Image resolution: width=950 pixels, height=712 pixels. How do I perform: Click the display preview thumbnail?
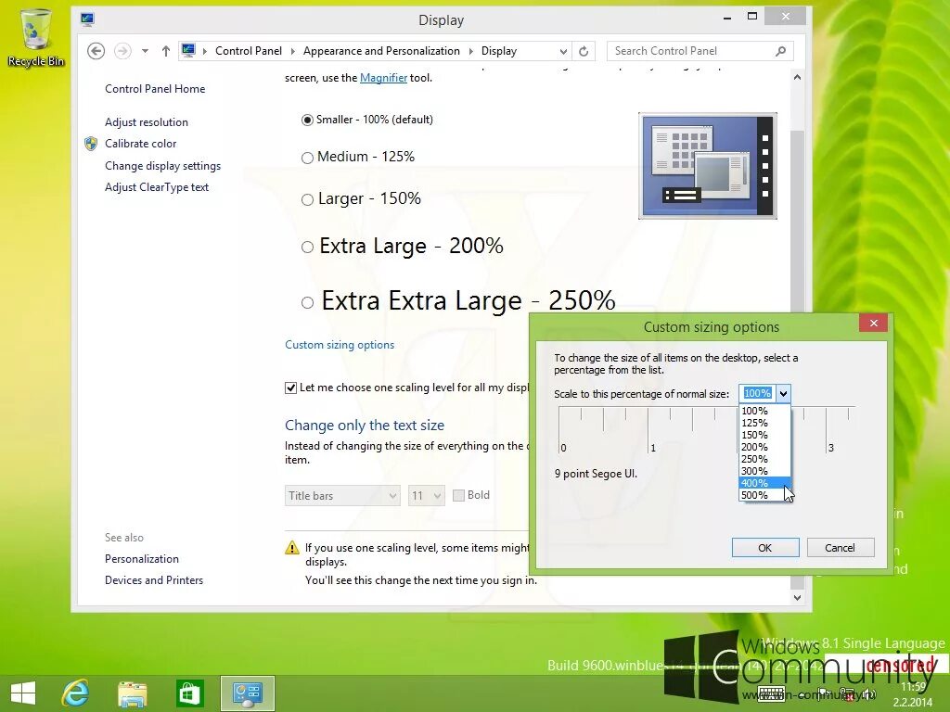(708, 166)
